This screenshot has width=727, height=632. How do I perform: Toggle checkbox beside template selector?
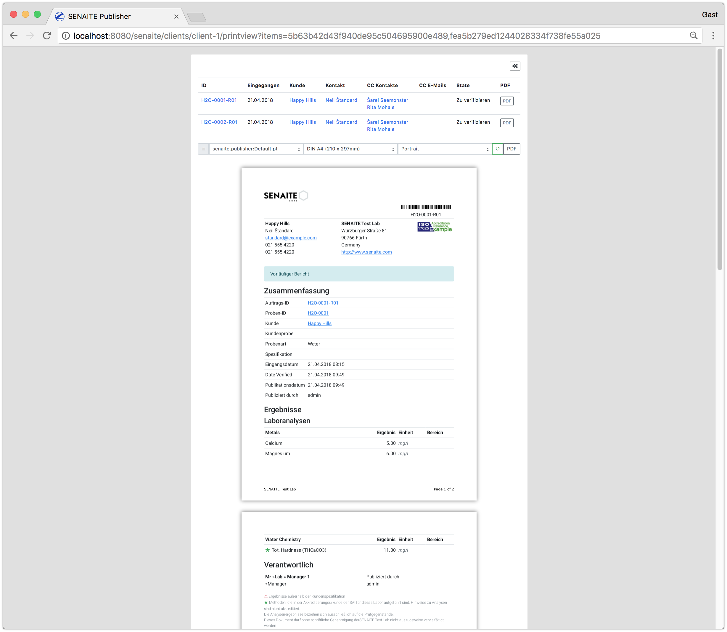point(203,149)
